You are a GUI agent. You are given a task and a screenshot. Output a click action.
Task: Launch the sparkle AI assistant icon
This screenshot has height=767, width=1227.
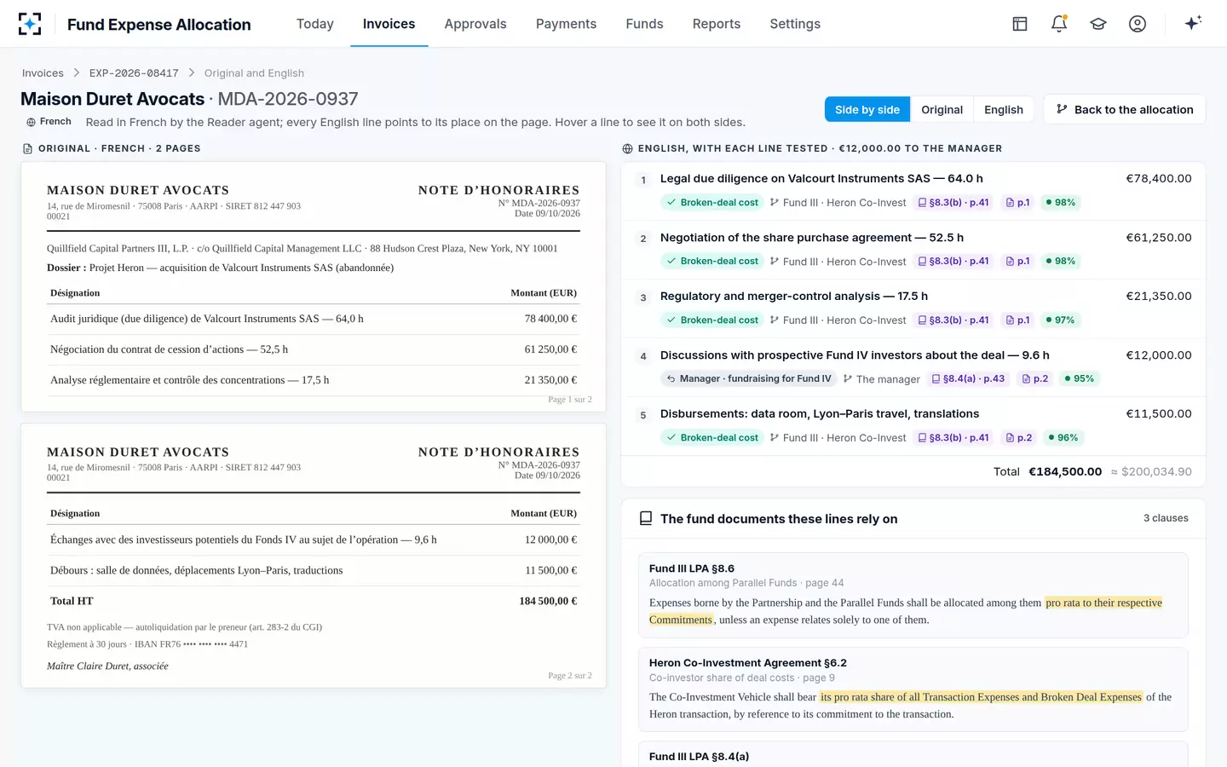tap(1193, 23)
